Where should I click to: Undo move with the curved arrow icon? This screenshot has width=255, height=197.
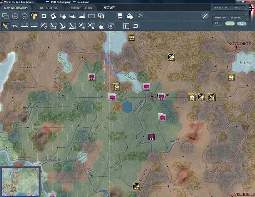tap(136, 26)
